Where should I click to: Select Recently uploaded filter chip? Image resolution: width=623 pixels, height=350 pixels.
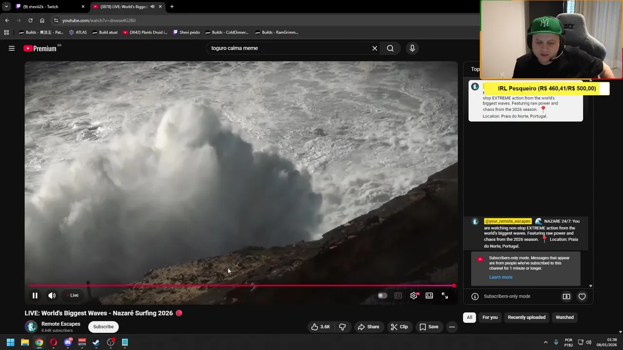point(527,317)
